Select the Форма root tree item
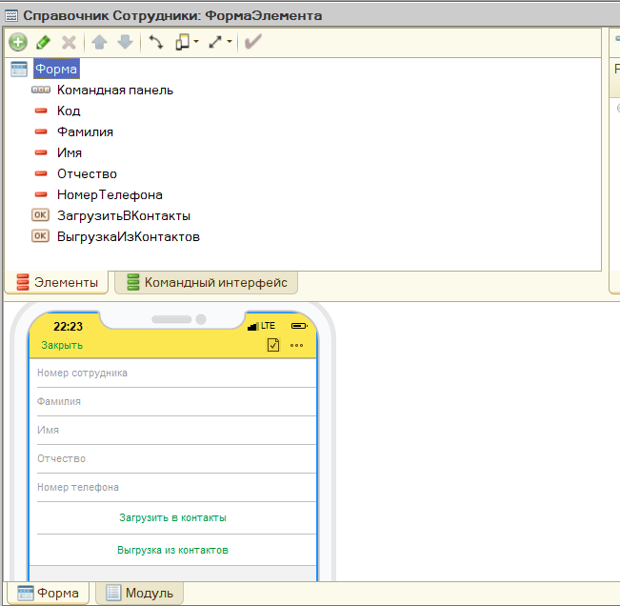The width and height of the screenshot is (620, 606). click(x=56, y=69)
